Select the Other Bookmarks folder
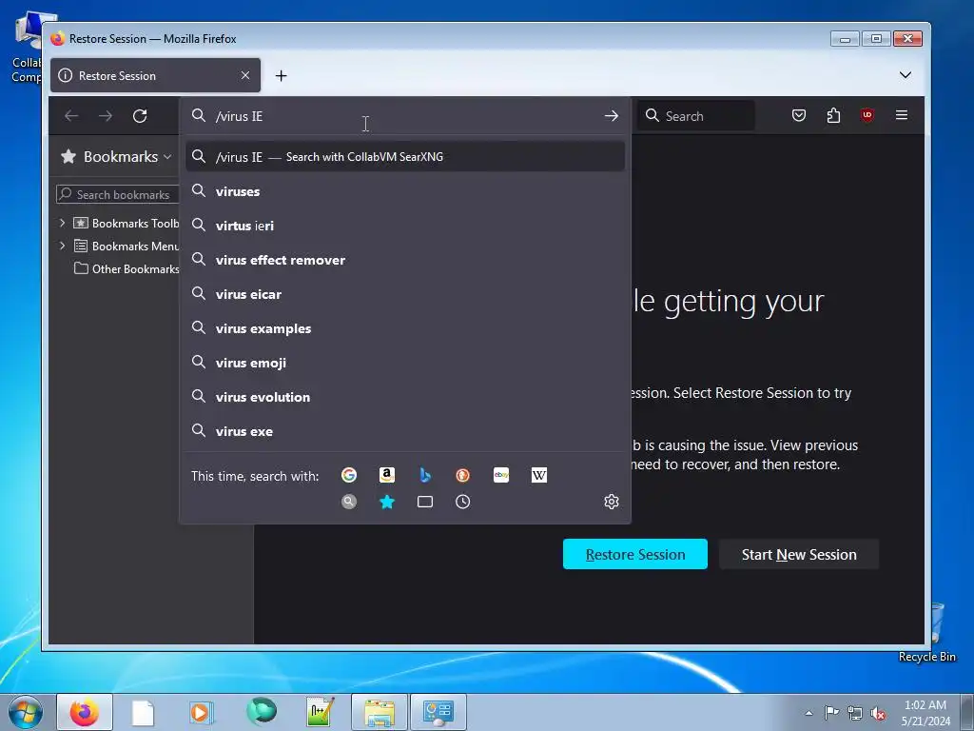974x731 pixels. pyautogui.click(x=127, y=268)
